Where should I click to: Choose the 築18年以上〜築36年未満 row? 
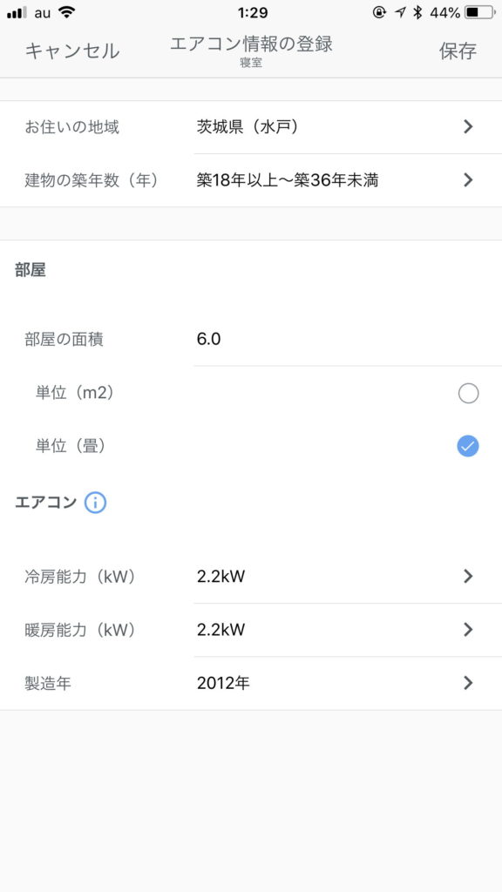tap(251, 180)
